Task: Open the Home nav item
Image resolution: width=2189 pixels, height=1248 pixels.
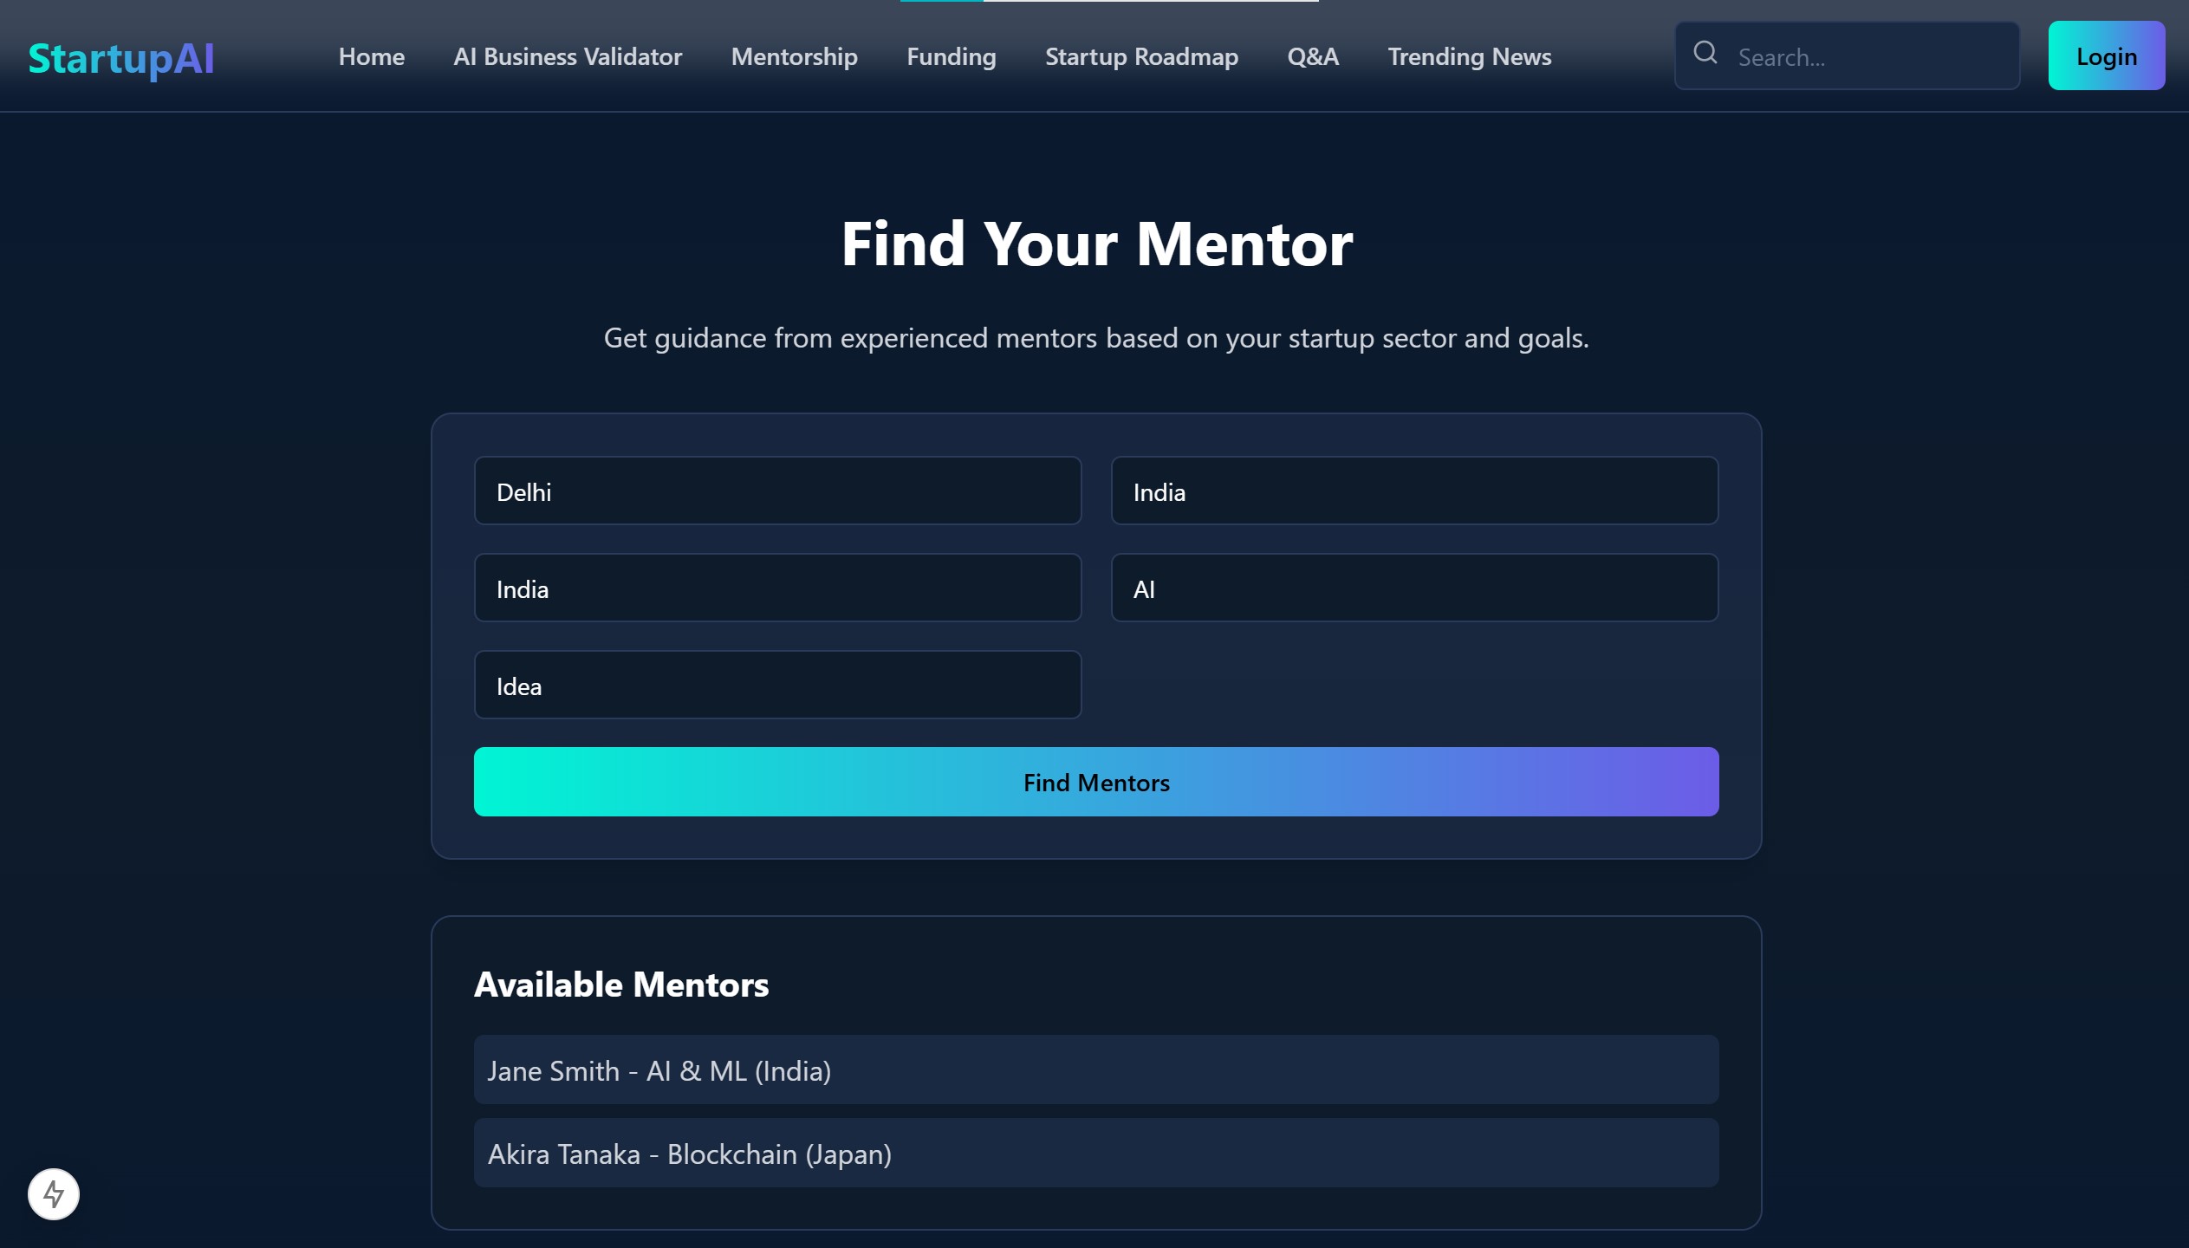Action: click(371, 57)
